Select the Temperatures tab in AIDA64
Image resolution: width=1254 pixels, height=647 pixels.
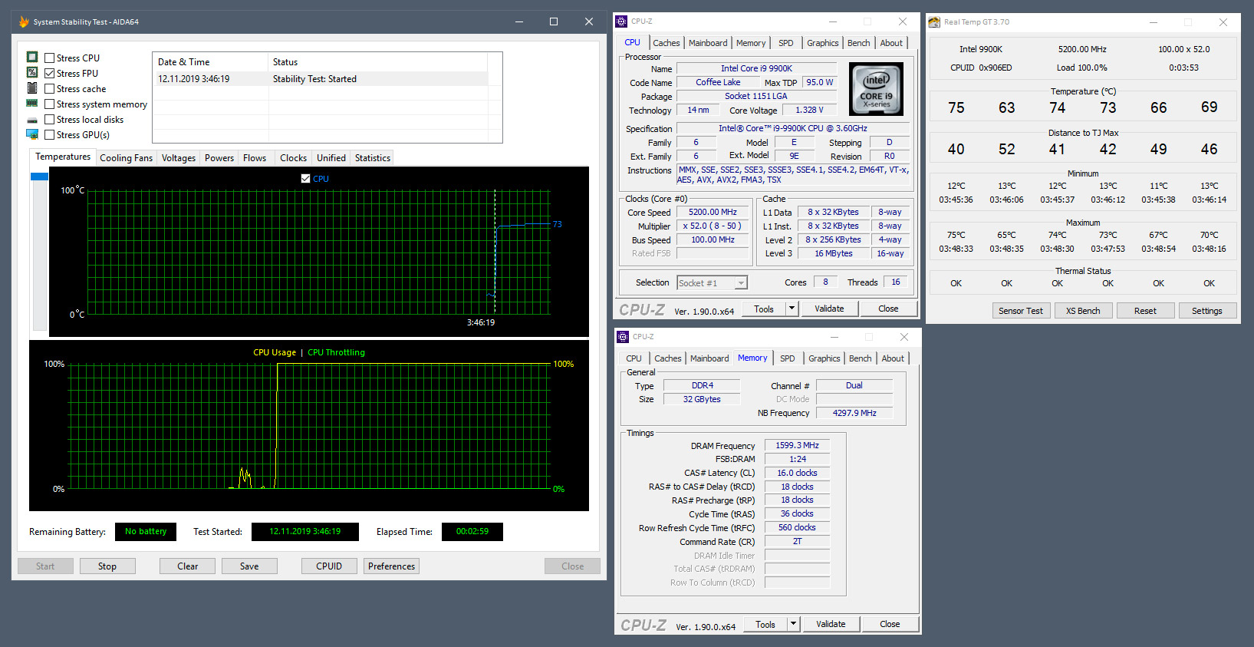(63, 157)
